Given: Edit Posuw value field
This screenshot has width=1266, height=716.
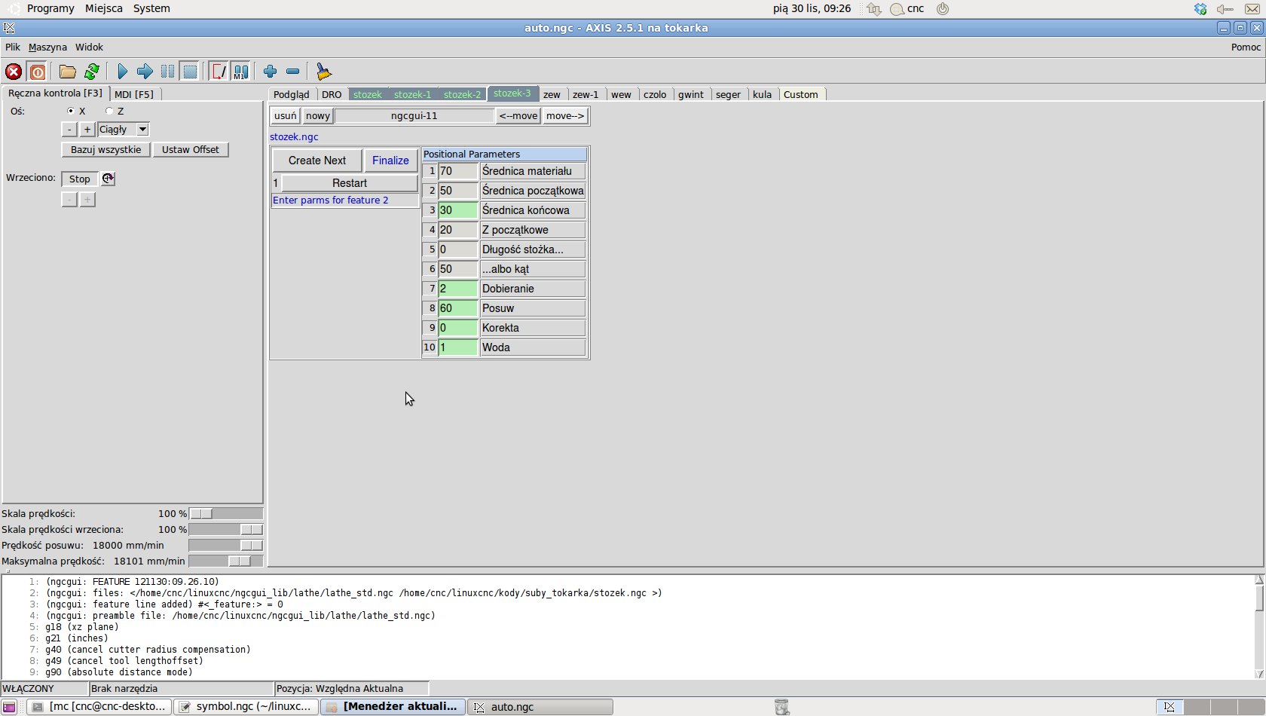Looking at the screenshot, I should tap(458, 308).
